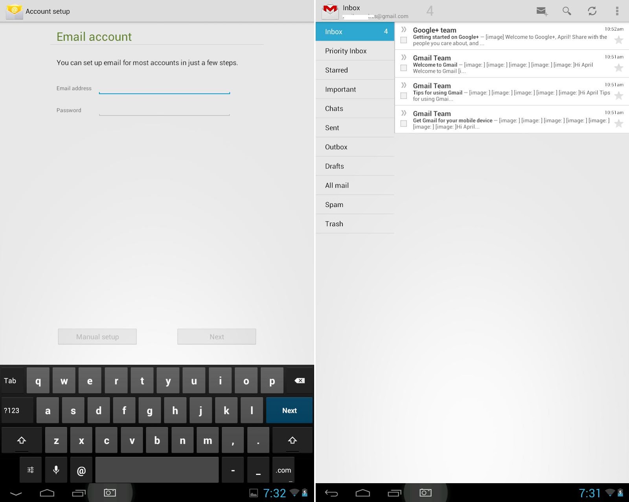Select the Tips for using Gmail message checkbox
Screen dimensions: 629x502
tap(403, 95)
